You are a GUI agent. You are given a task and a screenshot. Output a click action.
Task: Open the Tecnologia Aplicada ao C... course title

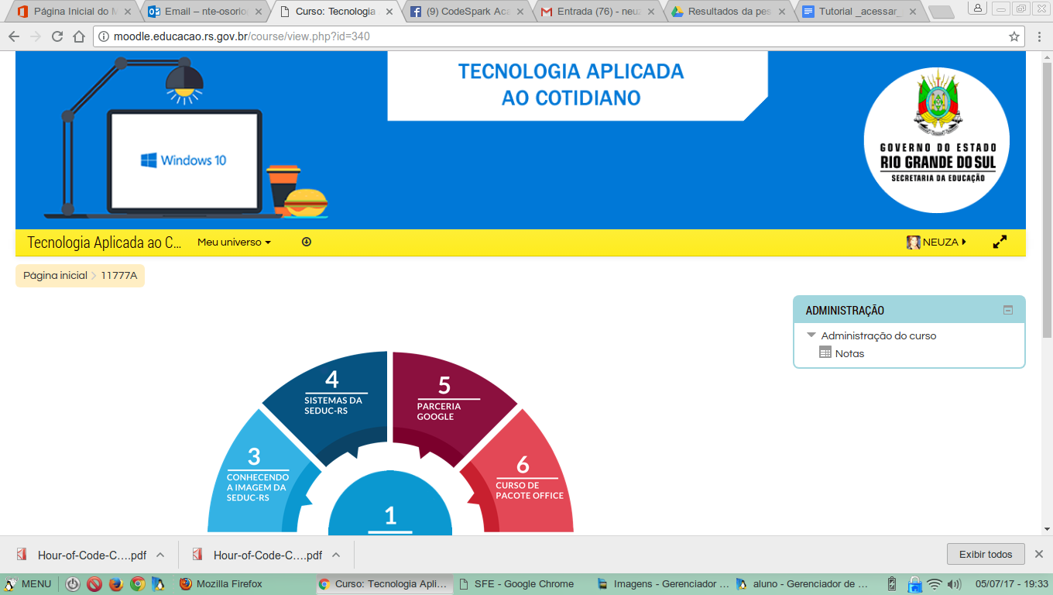(x=105, y=242)
